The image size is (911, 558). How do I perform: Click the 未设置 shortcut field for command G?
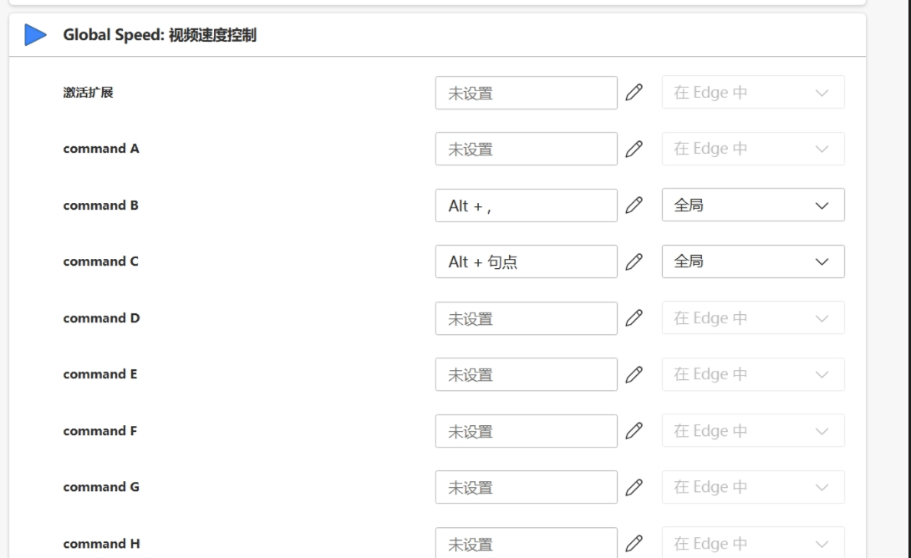pos(527,487)
